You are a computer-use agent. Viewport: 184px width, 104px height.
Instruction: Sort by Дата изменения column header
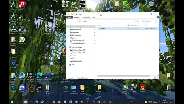[x=133, y=25]
